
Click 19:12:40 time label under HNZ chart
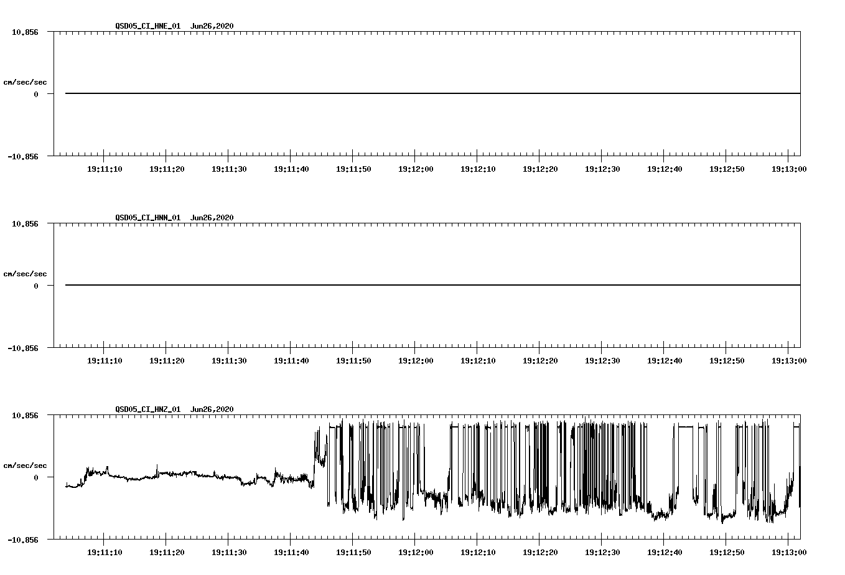point(665,553)
